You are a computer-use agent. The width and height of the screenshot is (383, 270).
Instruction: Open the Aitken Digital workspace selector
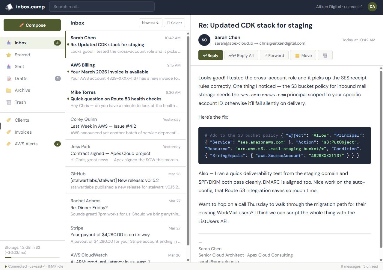click(x=339, y=6)
